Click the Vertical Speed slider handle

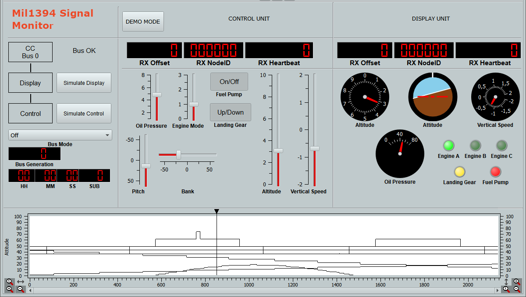315,148
